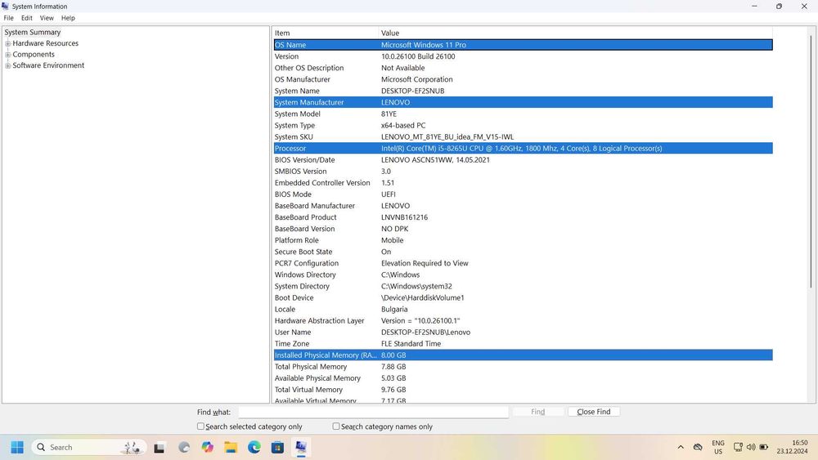Screen dimensions: 818x460
Task: Select the Boot Device row
Action: (523, 297)
